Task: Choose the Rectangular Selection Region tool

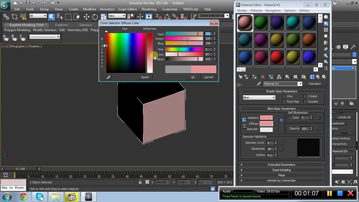Action: click(68, 16)
